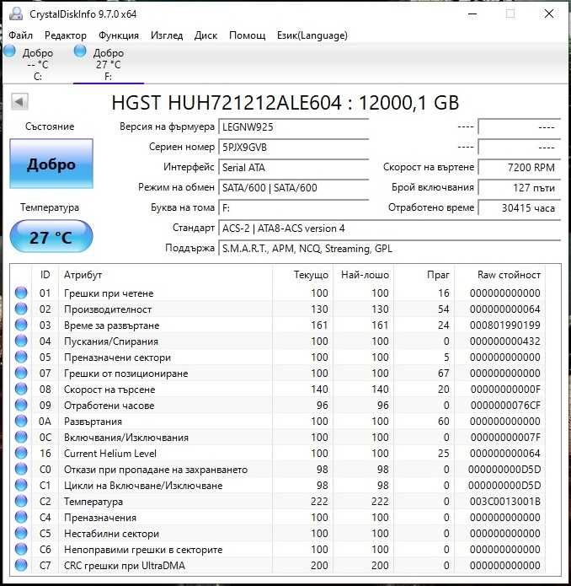Click status orb of attribute 03 Време за развъртане

21,325
